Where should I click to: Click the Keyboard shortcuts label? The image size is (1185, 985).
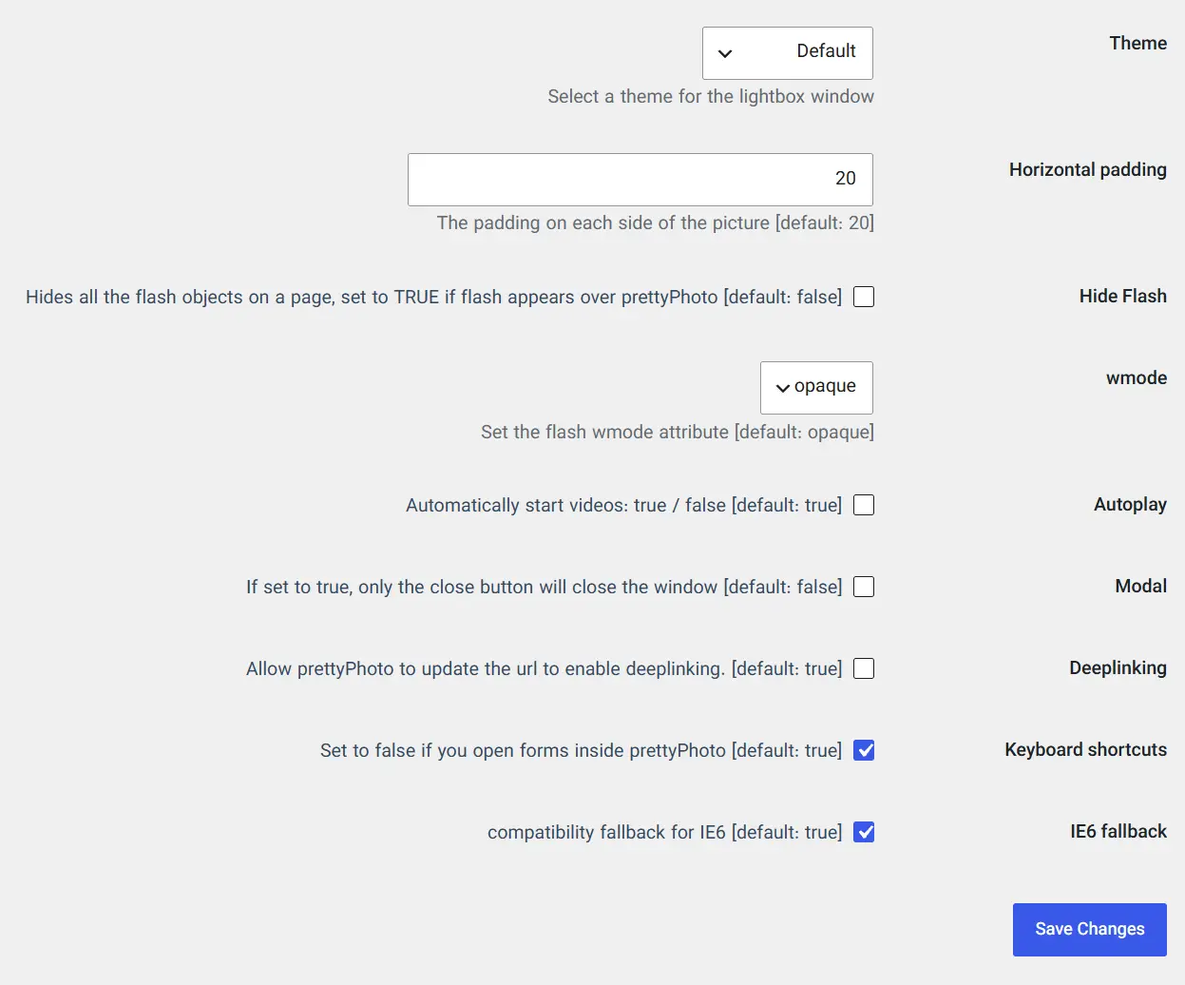click(x=1086, y=750)
